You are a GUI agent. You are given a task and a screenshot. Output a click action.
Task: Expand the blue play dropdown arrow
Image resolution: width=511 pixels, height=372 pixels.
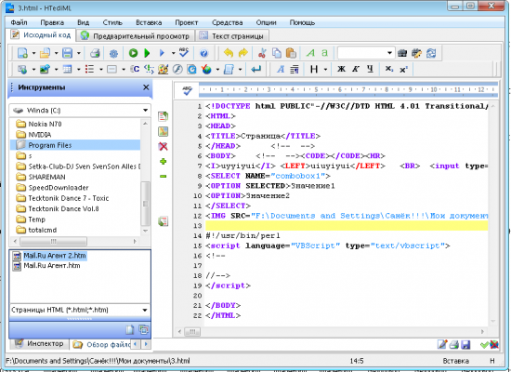[174, 53]
